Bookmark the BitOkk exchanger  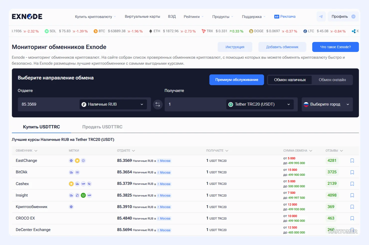(352, 172)
